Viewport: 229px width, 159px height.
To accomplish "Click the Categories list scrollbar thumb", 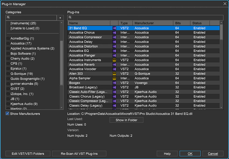I will point(61,63).
